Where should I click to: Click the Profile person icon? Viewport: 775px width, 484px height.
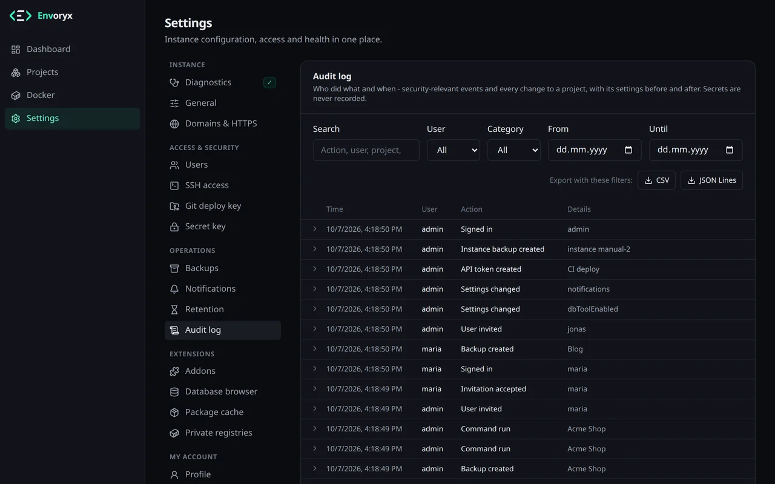pyautogui.click(x=174, y=475)
